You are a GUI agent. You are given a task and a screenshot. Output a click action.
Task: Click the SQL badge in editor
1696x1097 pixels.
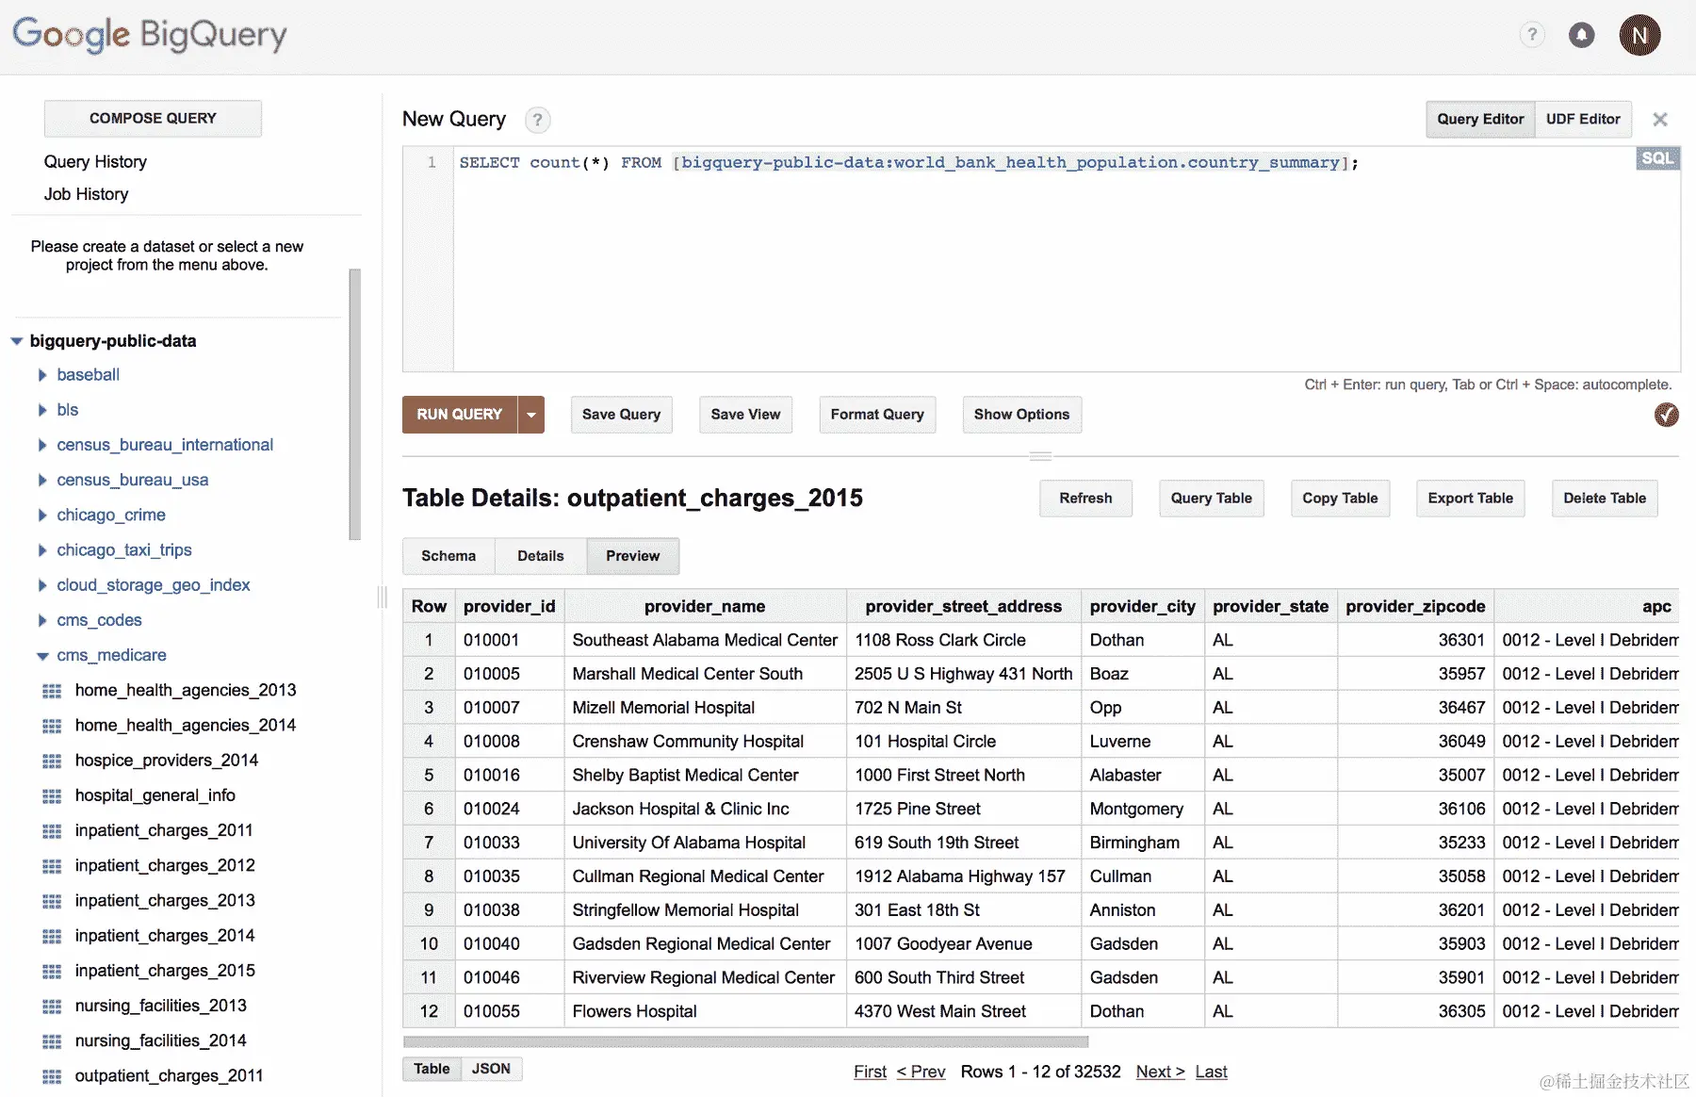click(x=1657, y=158)
